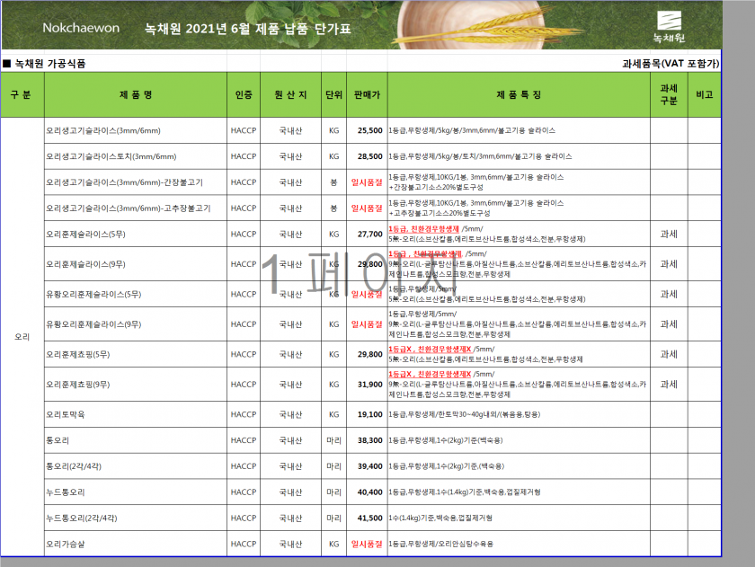The height and width of the screenshot is (567, 755).
Task: Click the price cell 27,700
Action: (x=367, y=235)
